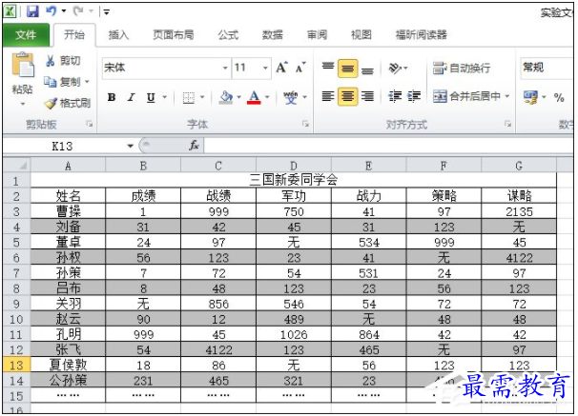The image size is (578, 416).
Task: Select title cell 三国新委同学会
Action: [x=294, y=180]
